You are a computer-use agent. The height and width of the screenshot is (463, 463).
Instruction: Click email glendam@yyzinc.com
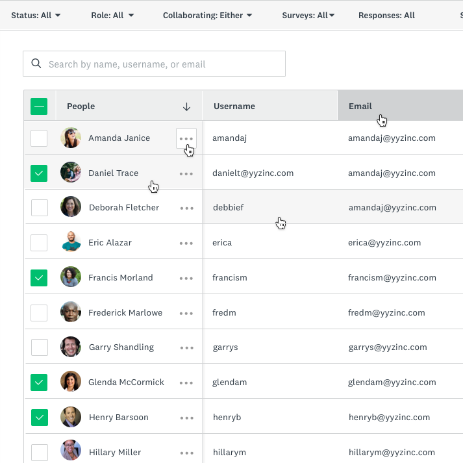click(392, 382)
